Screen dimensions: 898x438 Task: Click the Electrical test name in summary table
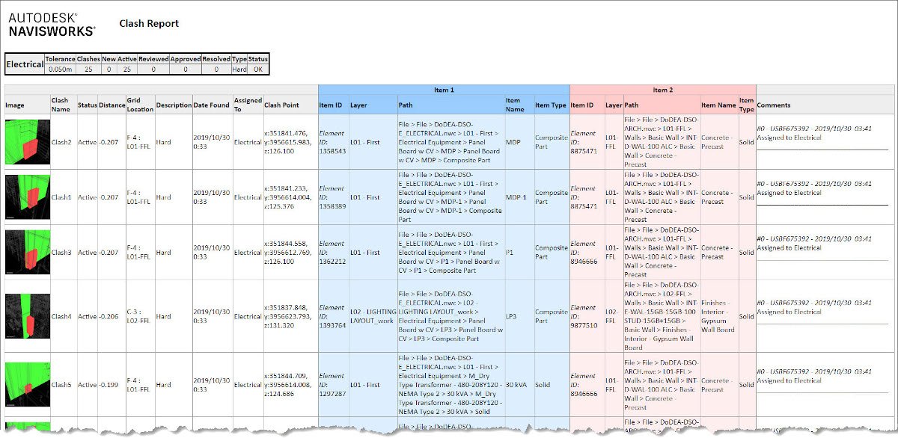[x=25, y=64]
